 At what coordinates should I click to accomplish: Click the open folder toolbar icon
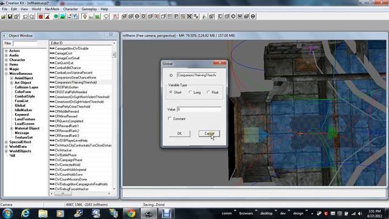(4, 16)
